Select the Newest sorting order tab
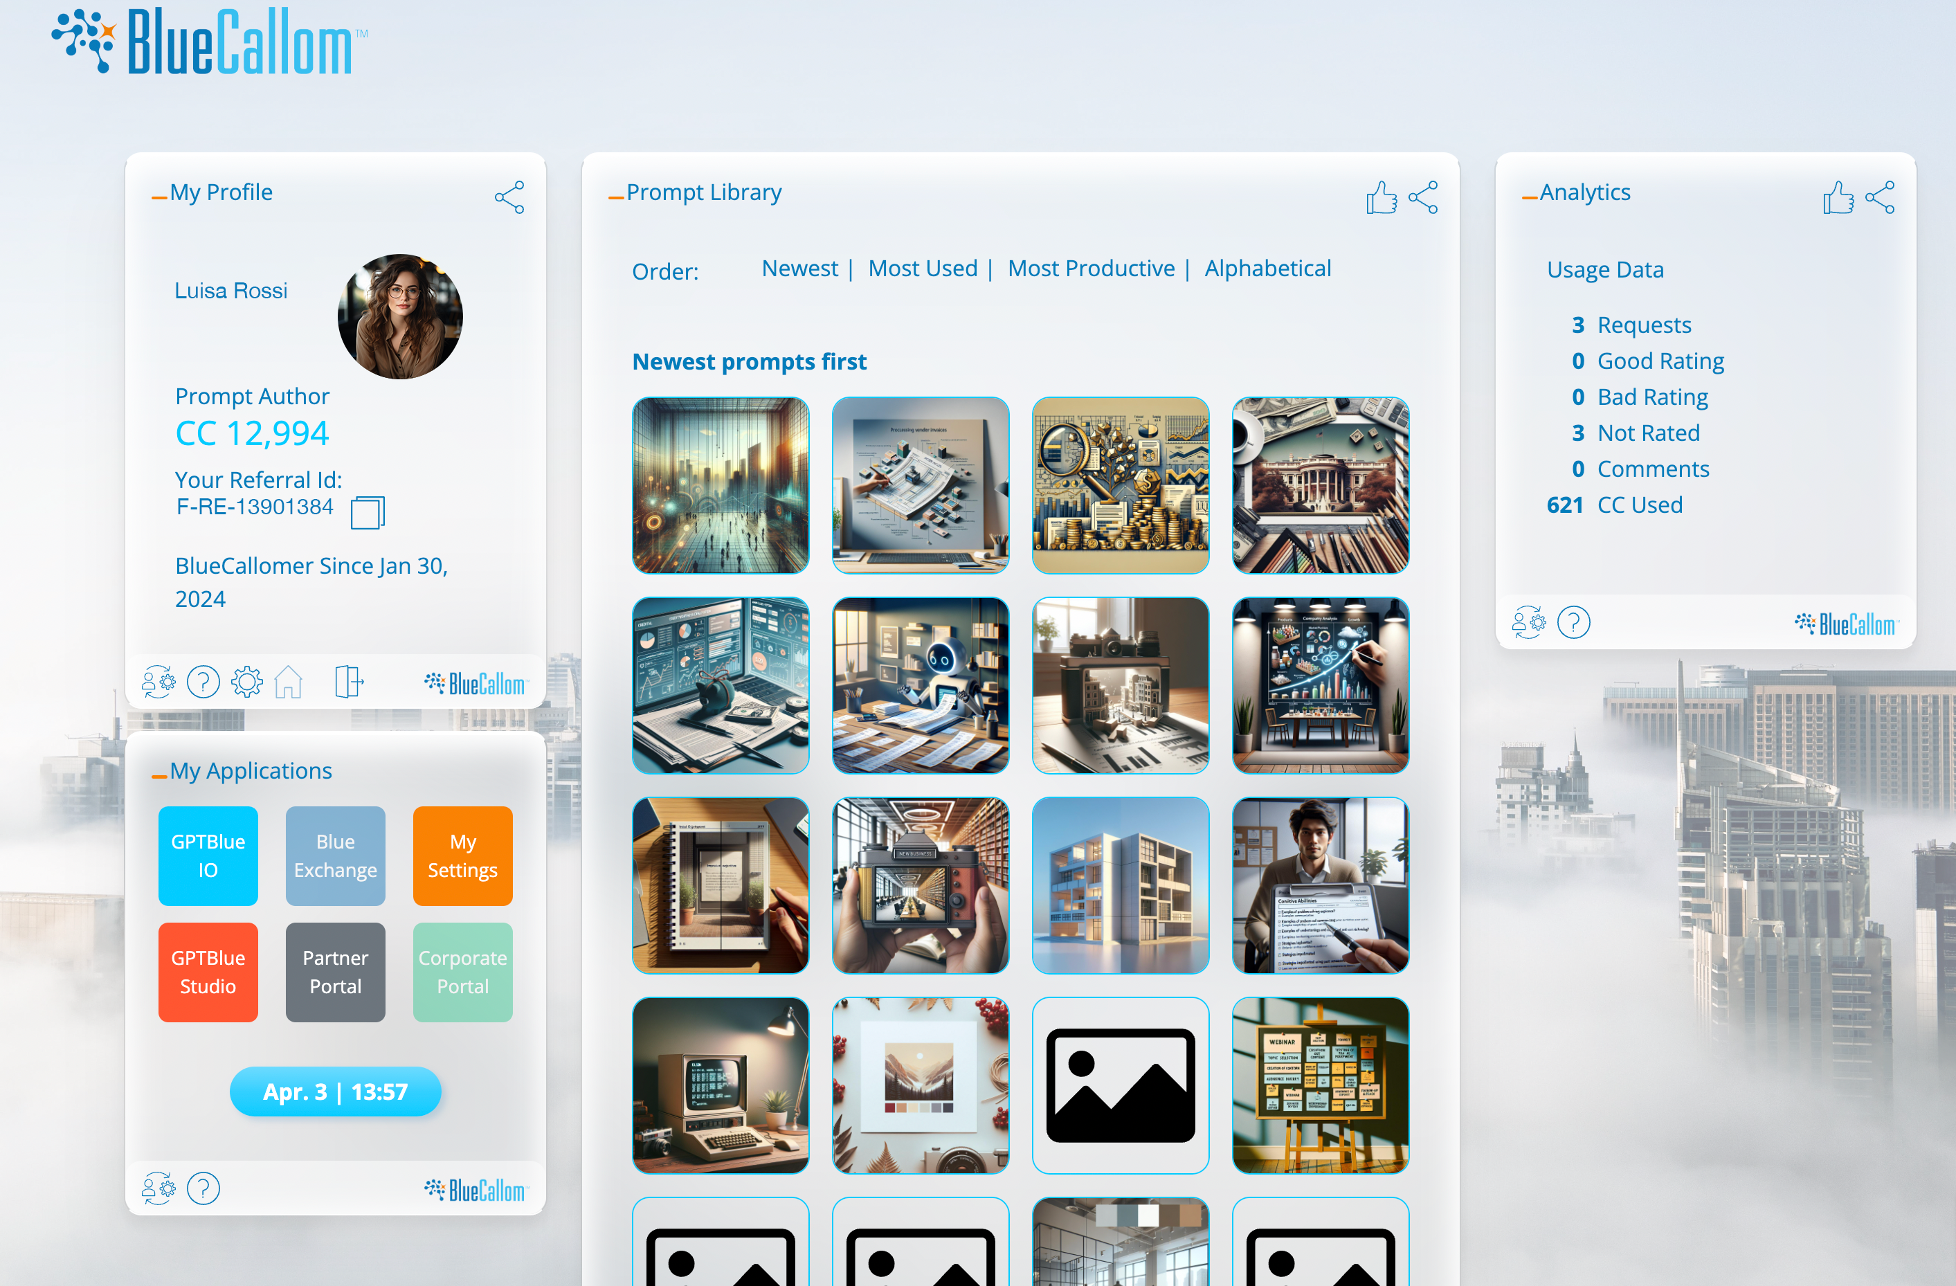 799,267
